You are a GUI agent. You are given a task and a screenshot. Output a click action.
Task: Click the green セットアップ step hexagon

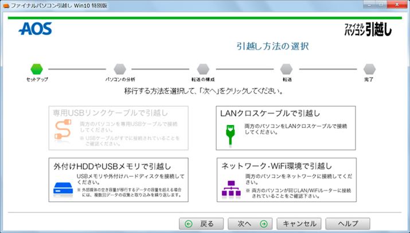coord(37,69)
